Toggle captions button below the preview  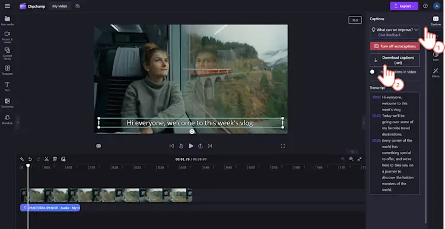tap(98, 146)
